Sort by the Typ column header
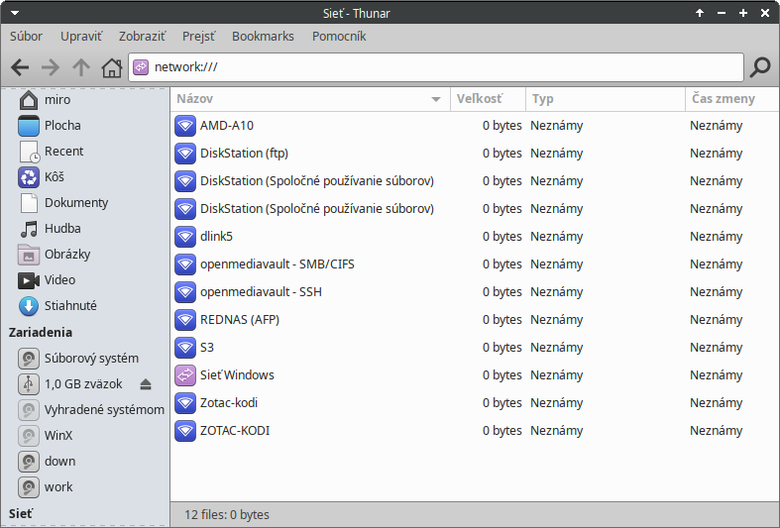Screen dimensions: 780x528 point(606,99)
